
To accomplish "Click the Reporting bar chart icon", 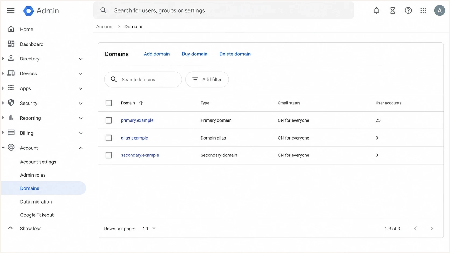I will pos(11,117).
